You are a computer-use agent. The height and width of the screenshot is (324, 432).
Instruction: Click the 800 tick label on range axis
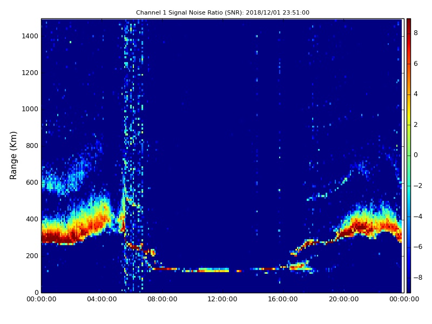tap(32, 146)
